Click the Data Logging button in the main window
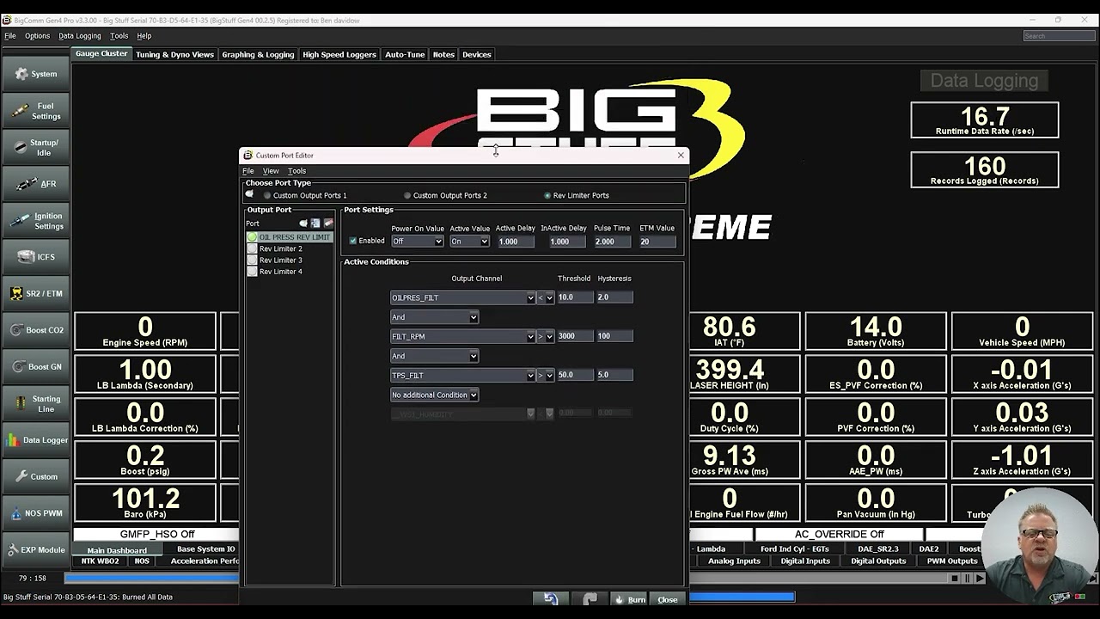This screenshot has width=1100, height=619. (x=984, y=81)
